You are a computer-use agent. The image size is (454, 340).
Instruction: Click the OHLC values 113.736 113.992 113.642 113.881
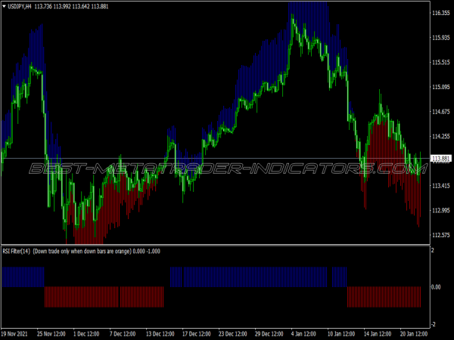click(71, 6)
